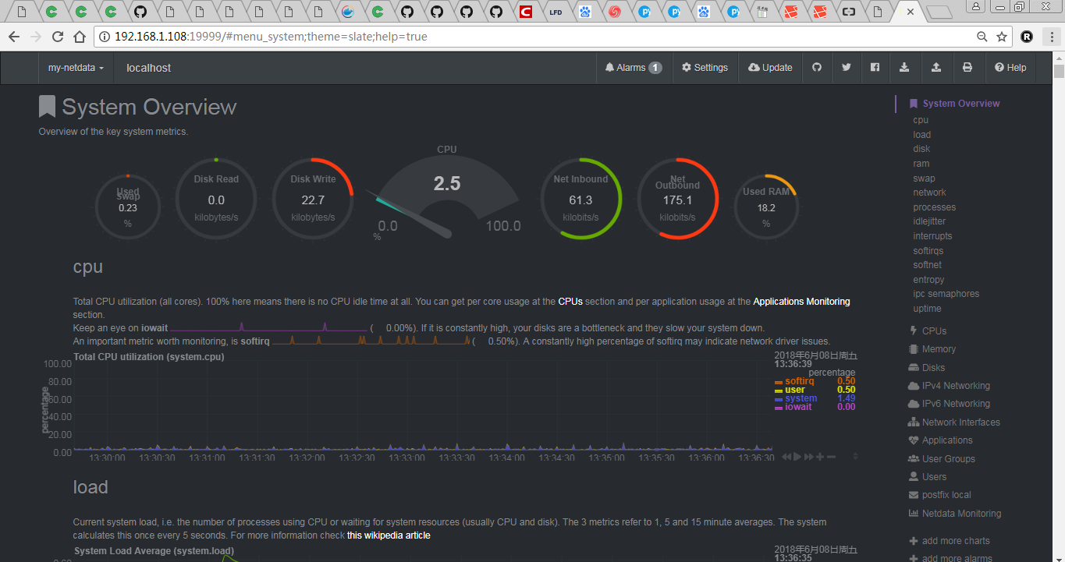This screenshot has width=1065, height=562.
Task: Click the Update cloud button
Action: point(770,68)
